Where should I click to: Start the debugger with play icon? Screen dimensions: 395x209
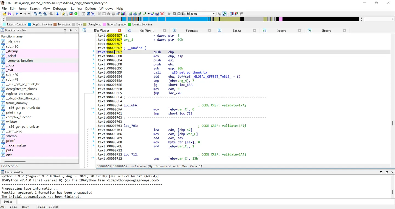170,14
